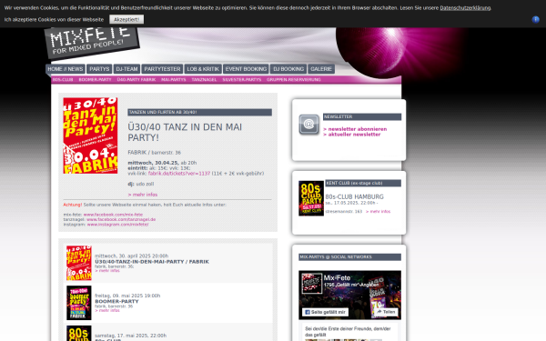Accept cookies with the Akzeptiert! button
Viewport: 546px width, 341px height.
(126, 19)
